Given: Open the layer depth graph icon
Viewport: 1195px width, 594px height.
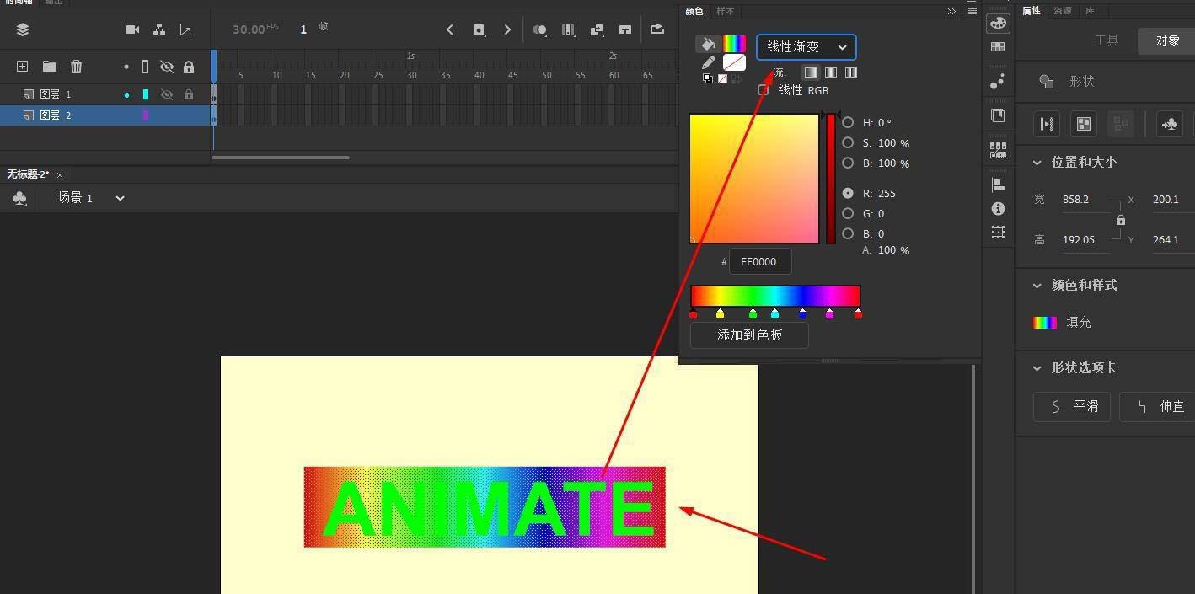Looking at the screenshot, I should (x=185, y=29).
